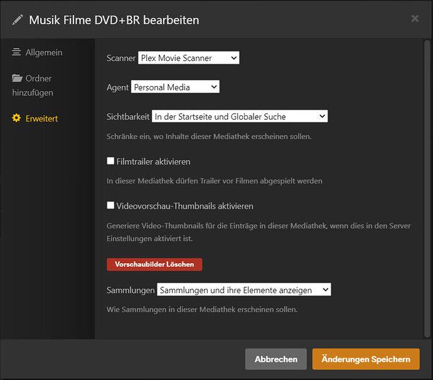Click the gear icon beside Erweitert

tap(16, 118)
